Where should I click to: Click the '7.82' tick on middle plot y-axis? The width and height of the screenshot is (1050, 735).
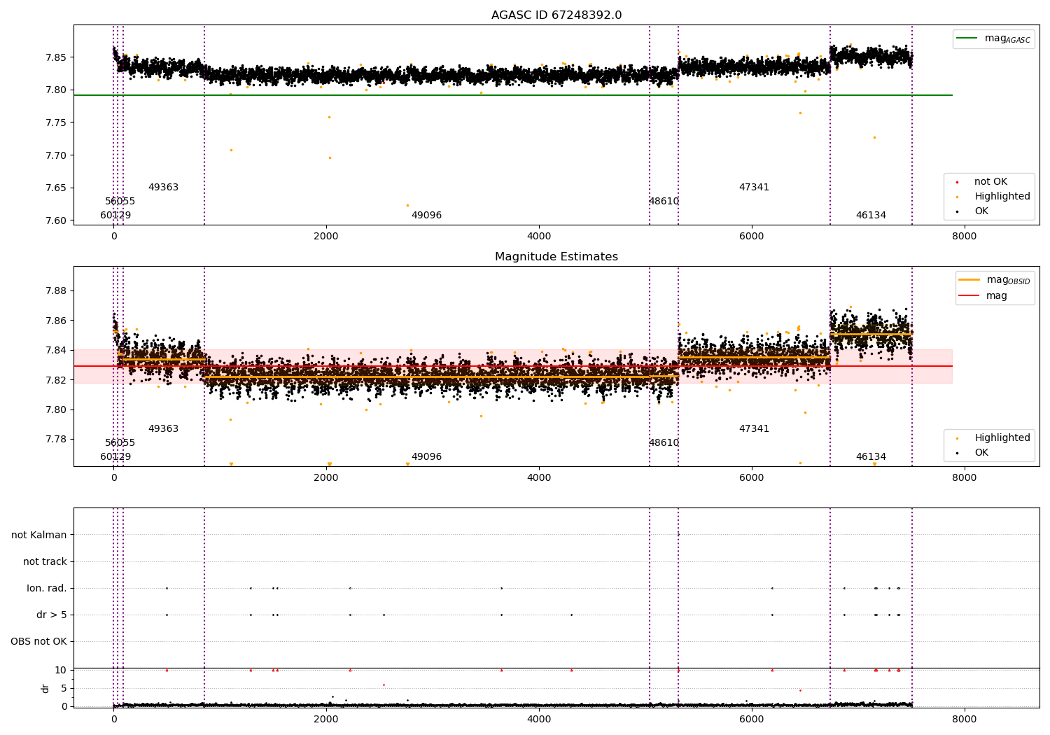pyautogui.click(x=56, y=380)
